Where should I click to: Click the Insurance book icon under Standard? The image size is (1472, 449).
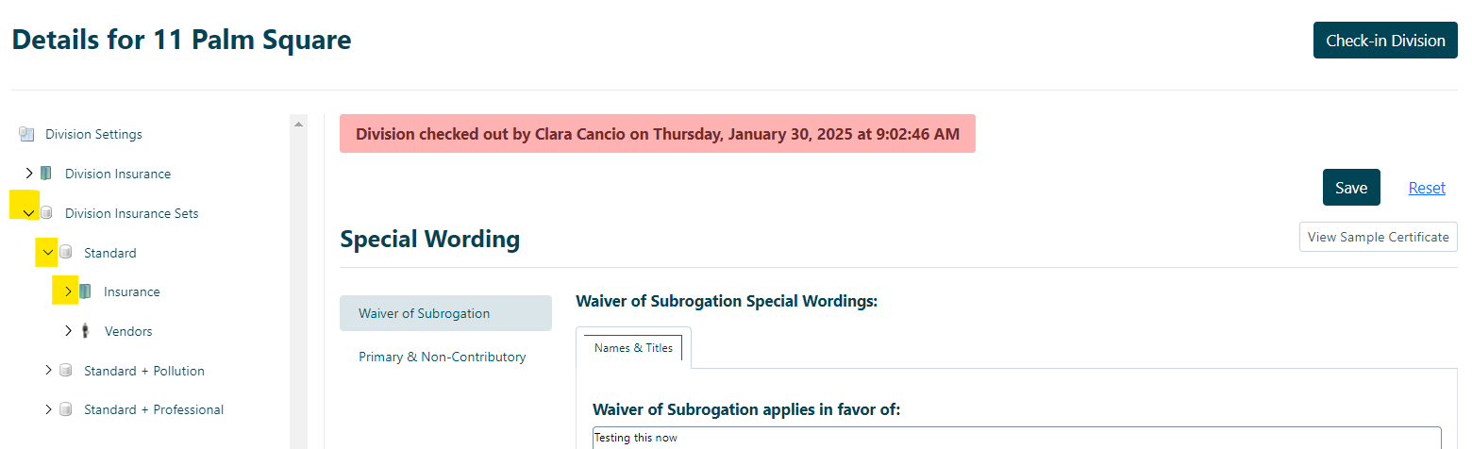[85, 291]
